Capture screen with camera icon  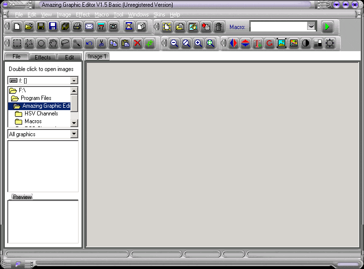[113, 27]
